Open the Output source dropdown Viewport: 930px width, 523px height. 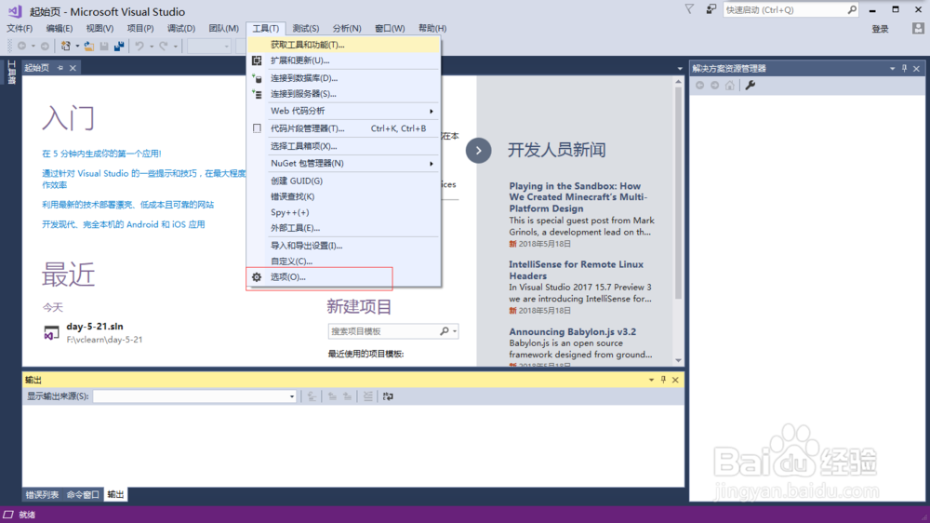point(292,396)
